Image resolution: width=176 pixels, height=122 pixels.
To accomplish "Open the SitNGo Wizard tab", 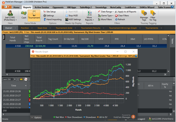I will point(147,7).
